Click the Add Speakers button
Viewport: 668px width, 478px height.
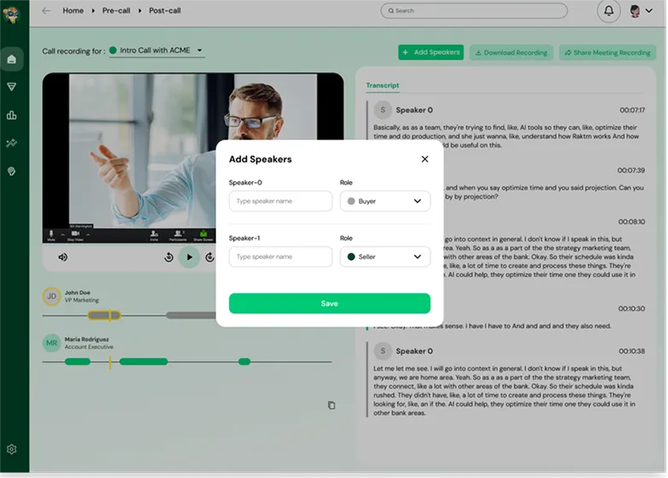pos(431,52)
